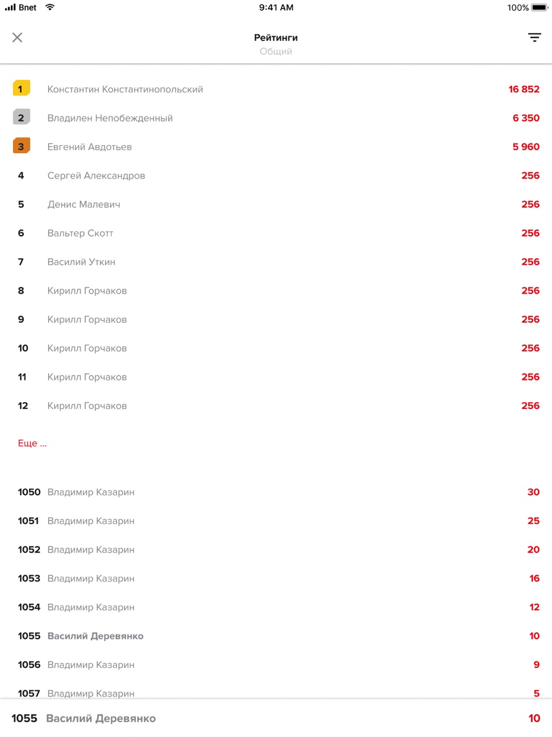The height and width of the screenshot is (737, 552).
Task: Open Денис Малевич's entry
Action: [x=276, y=204]
